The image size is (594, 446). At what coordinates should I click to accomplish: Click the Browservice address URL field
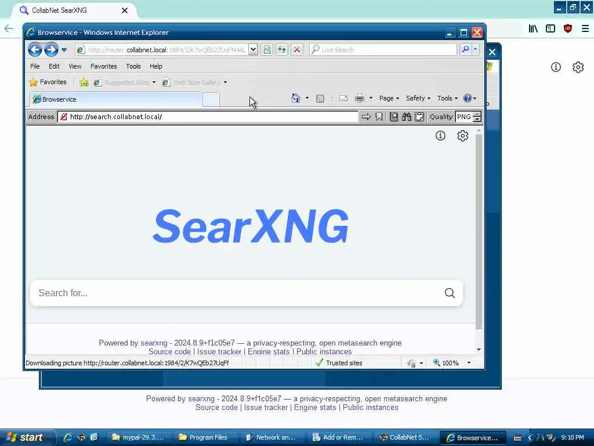coord(208,117)
